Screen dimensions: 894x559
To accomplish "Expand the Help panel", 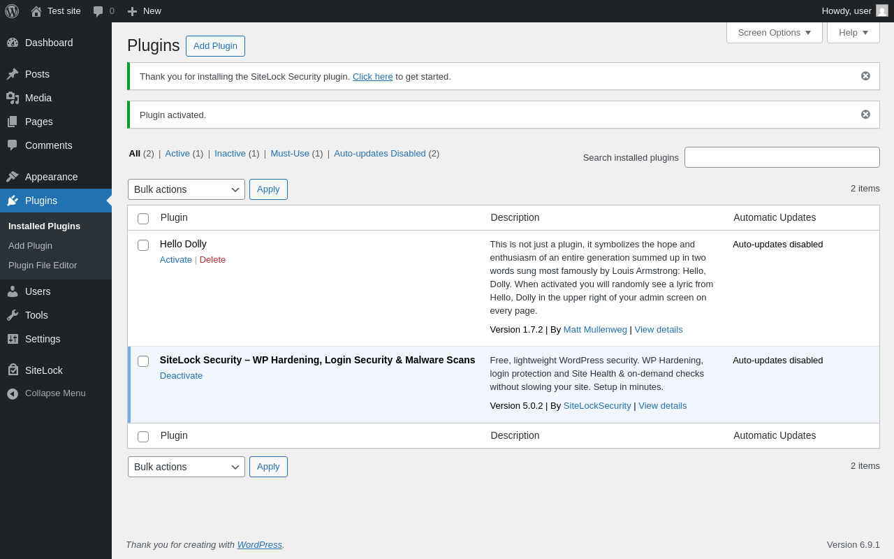I will 853,33.
